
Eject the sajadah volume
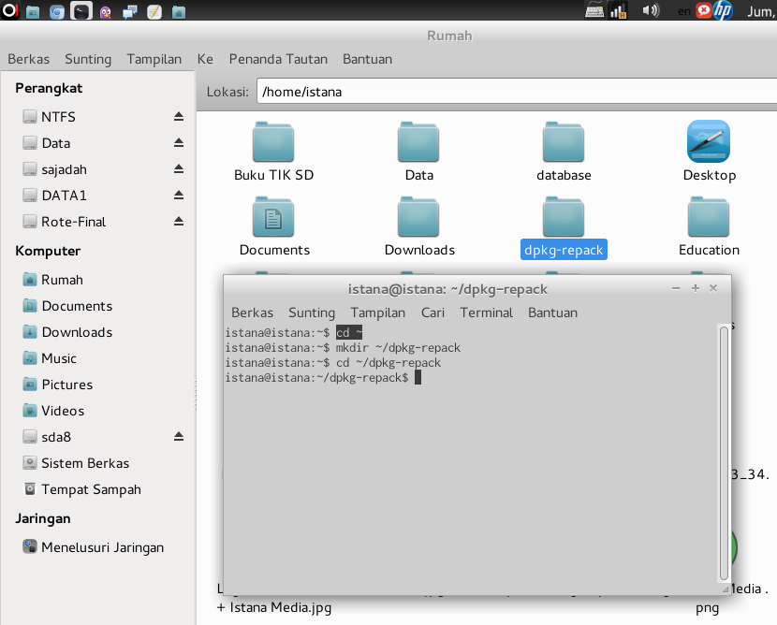click(x=179, y=168)
